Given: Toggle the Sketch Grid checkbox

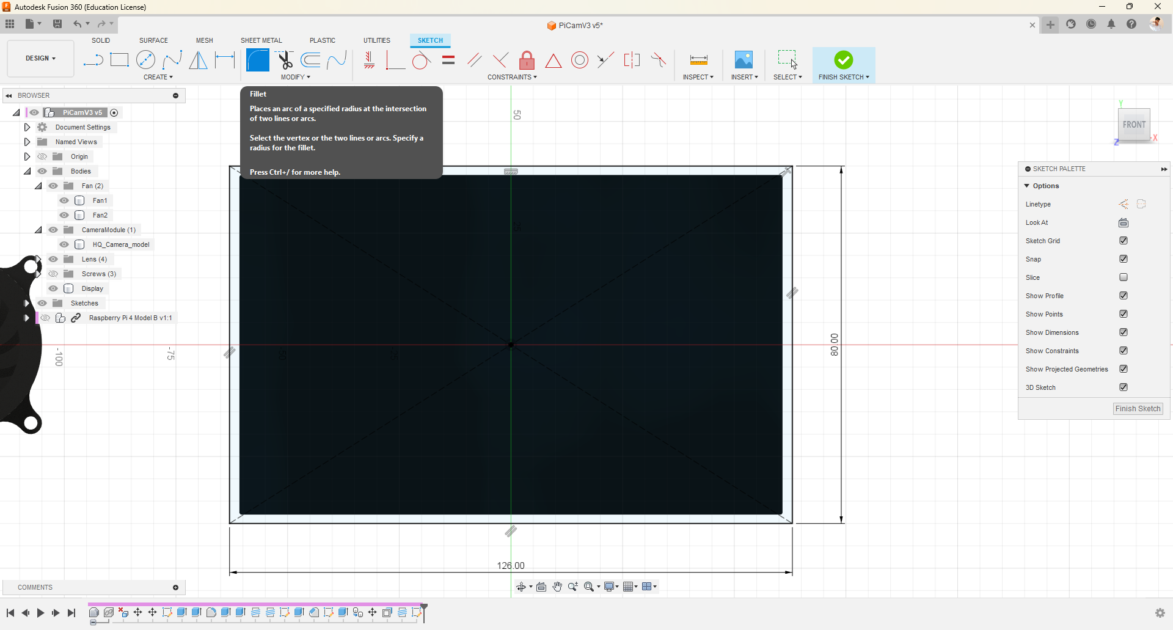Looking at the screenshot, I should pos(1124,241).
